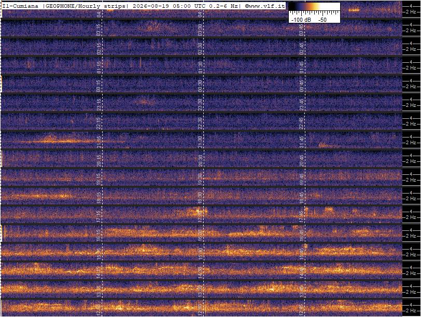The height and width of the screenshot is (317, 421).
Task: Click the 03:45 time marker
Action: point(301,30)
